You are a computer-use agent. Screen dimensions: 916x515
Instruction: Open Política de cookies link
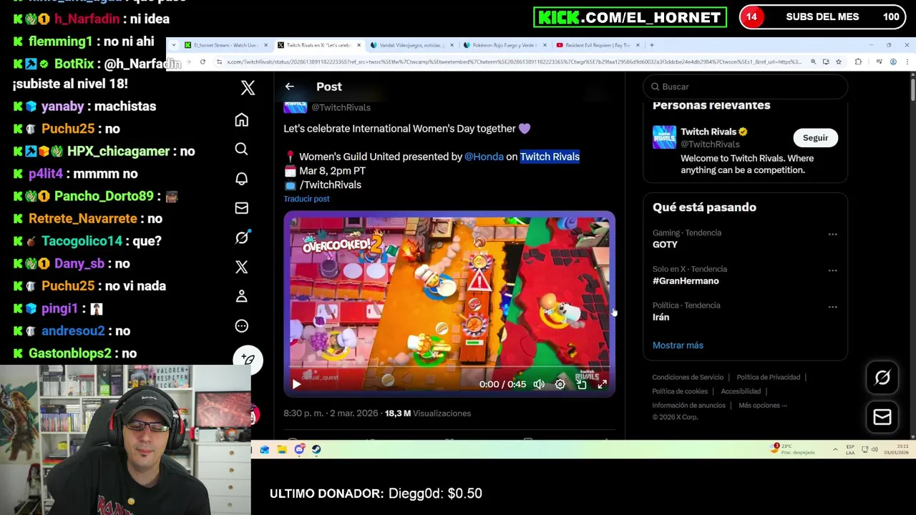click(680, 391)
